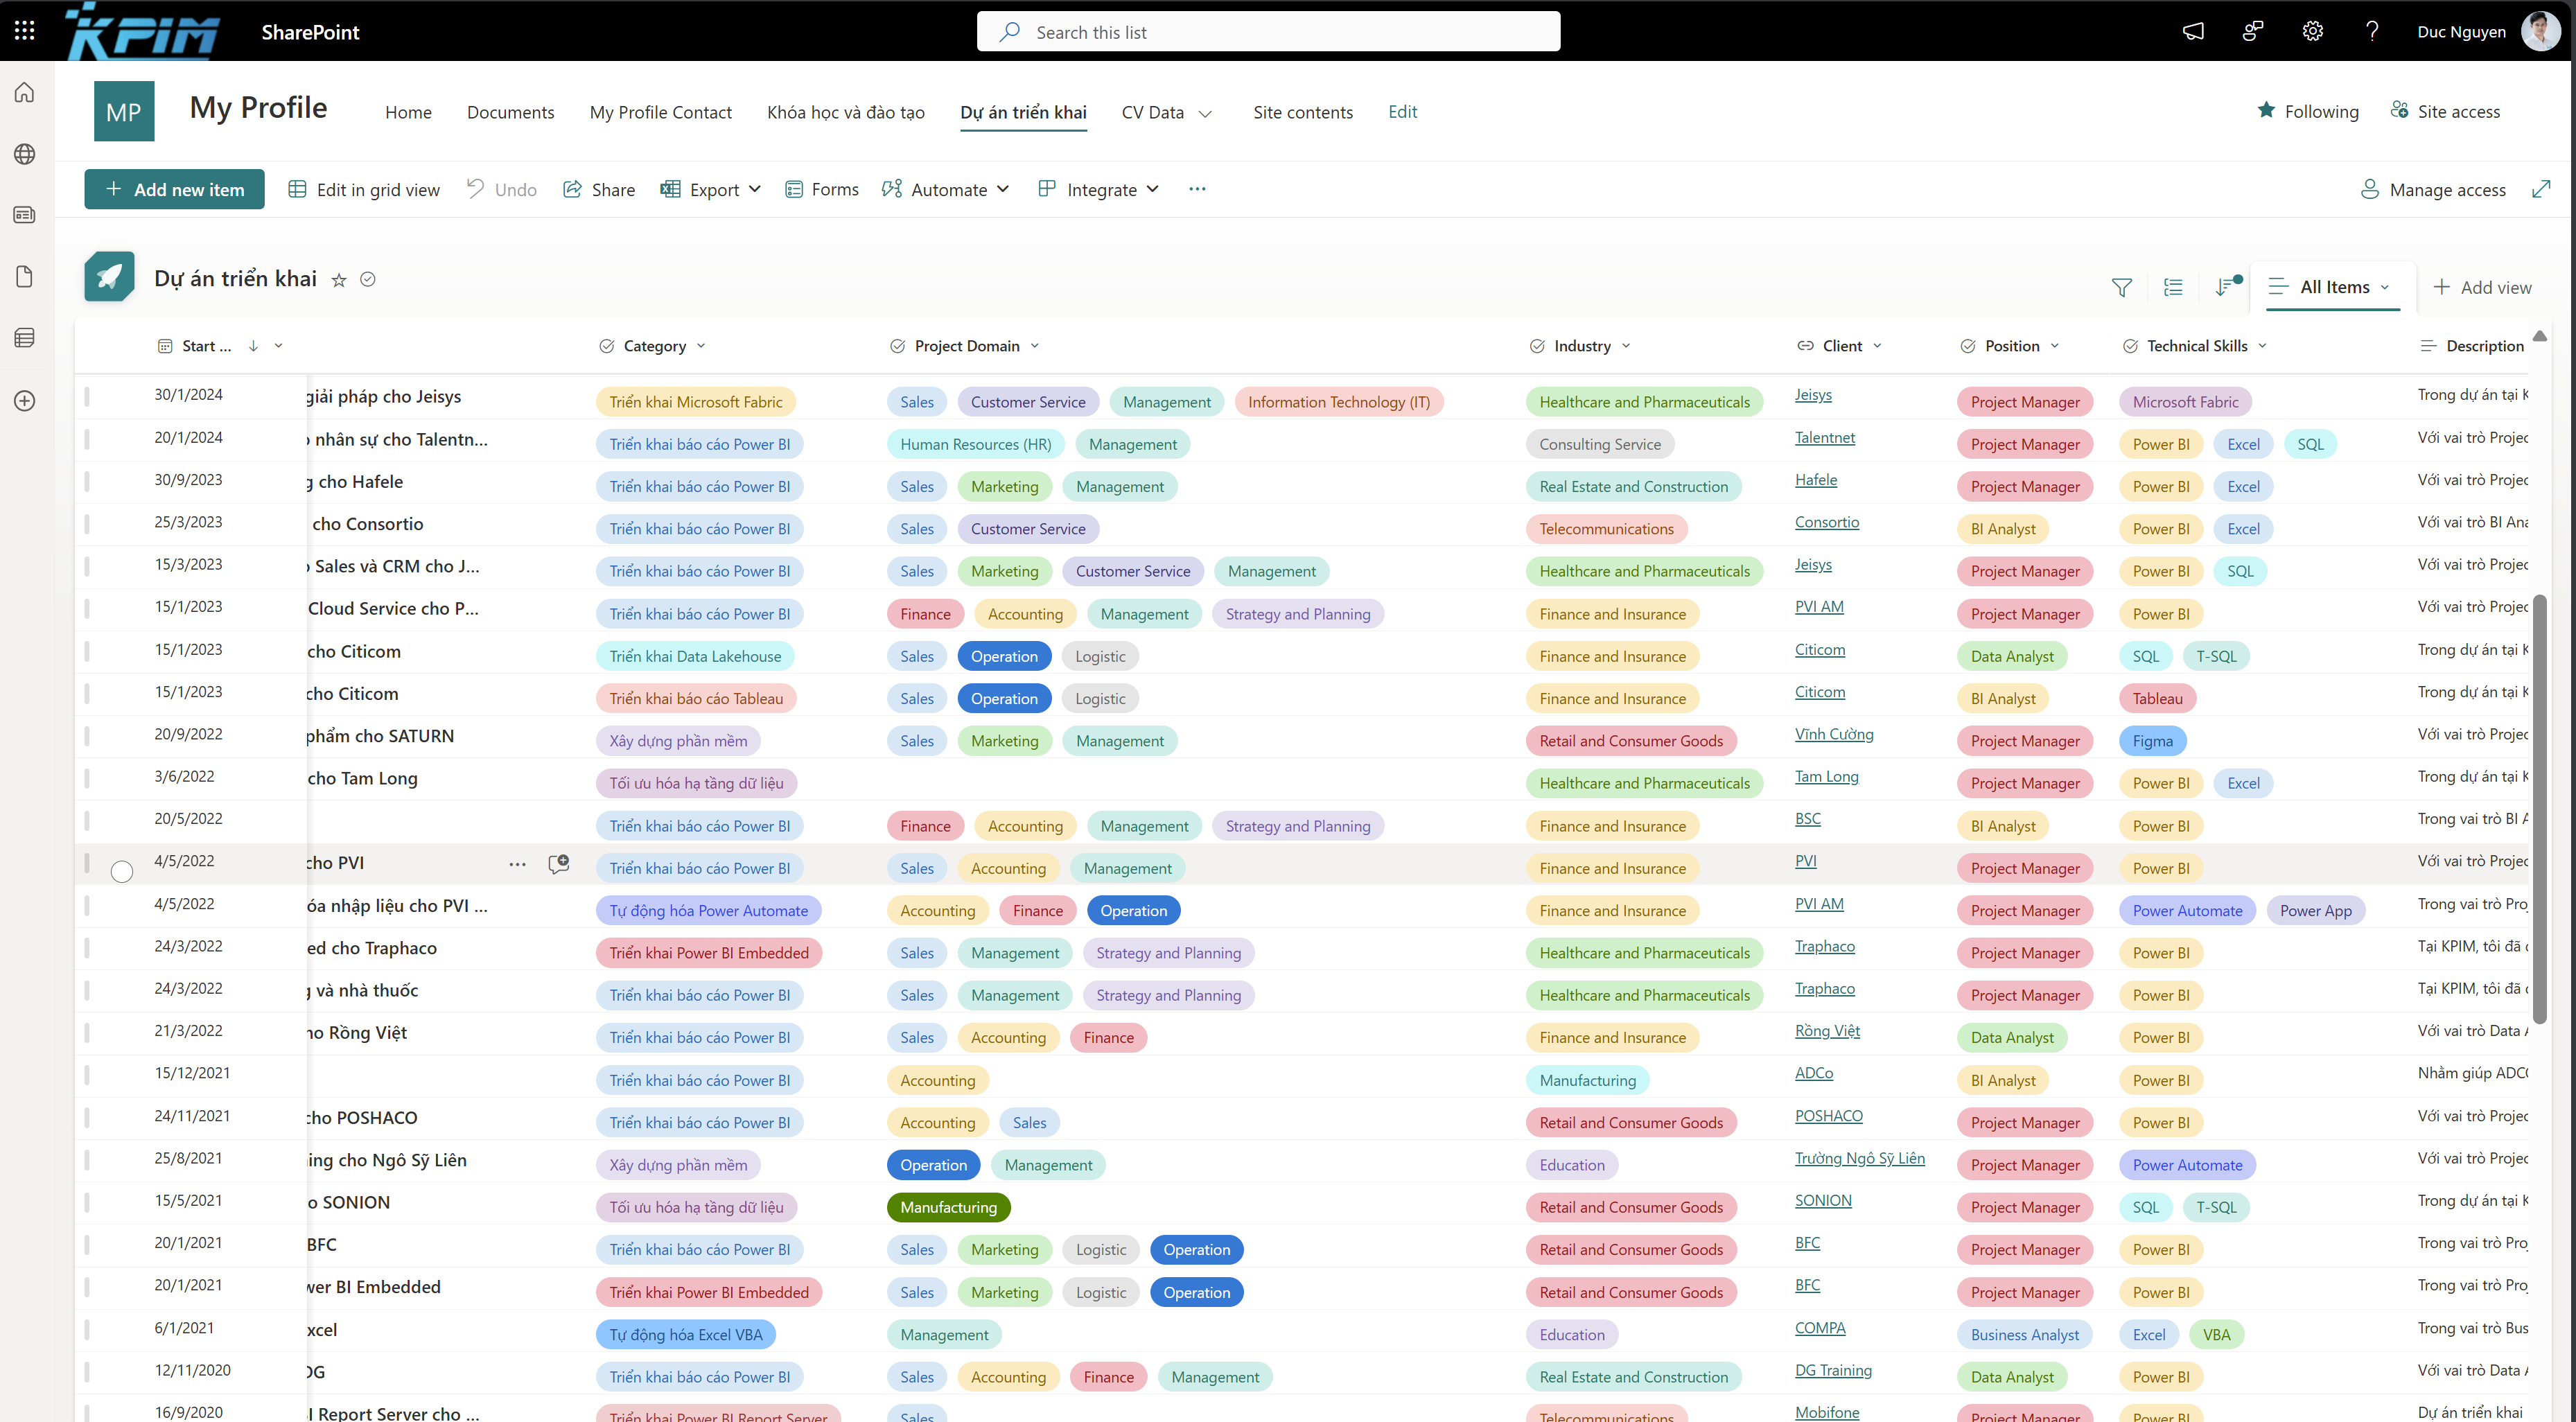
Task: Click the Create plus icon in left rail
Action: point(25,401)
